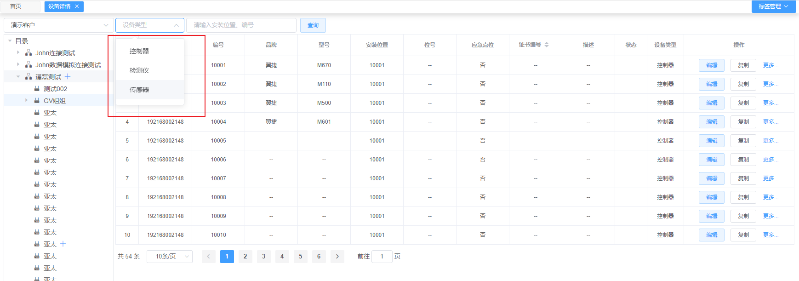Click the 查询 search button
Image resolution: width=799 pixels, height=281 pixels.
313,25
